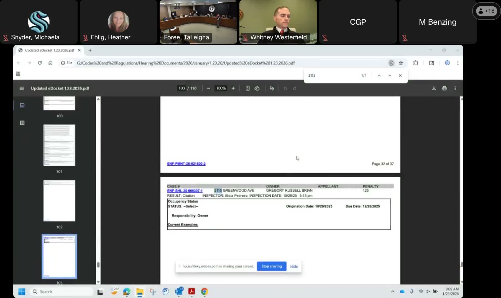The height and width of the screenshot is (298, 501).
Task: Open the PDF viewer more actions menu
Action: point(455,88)
